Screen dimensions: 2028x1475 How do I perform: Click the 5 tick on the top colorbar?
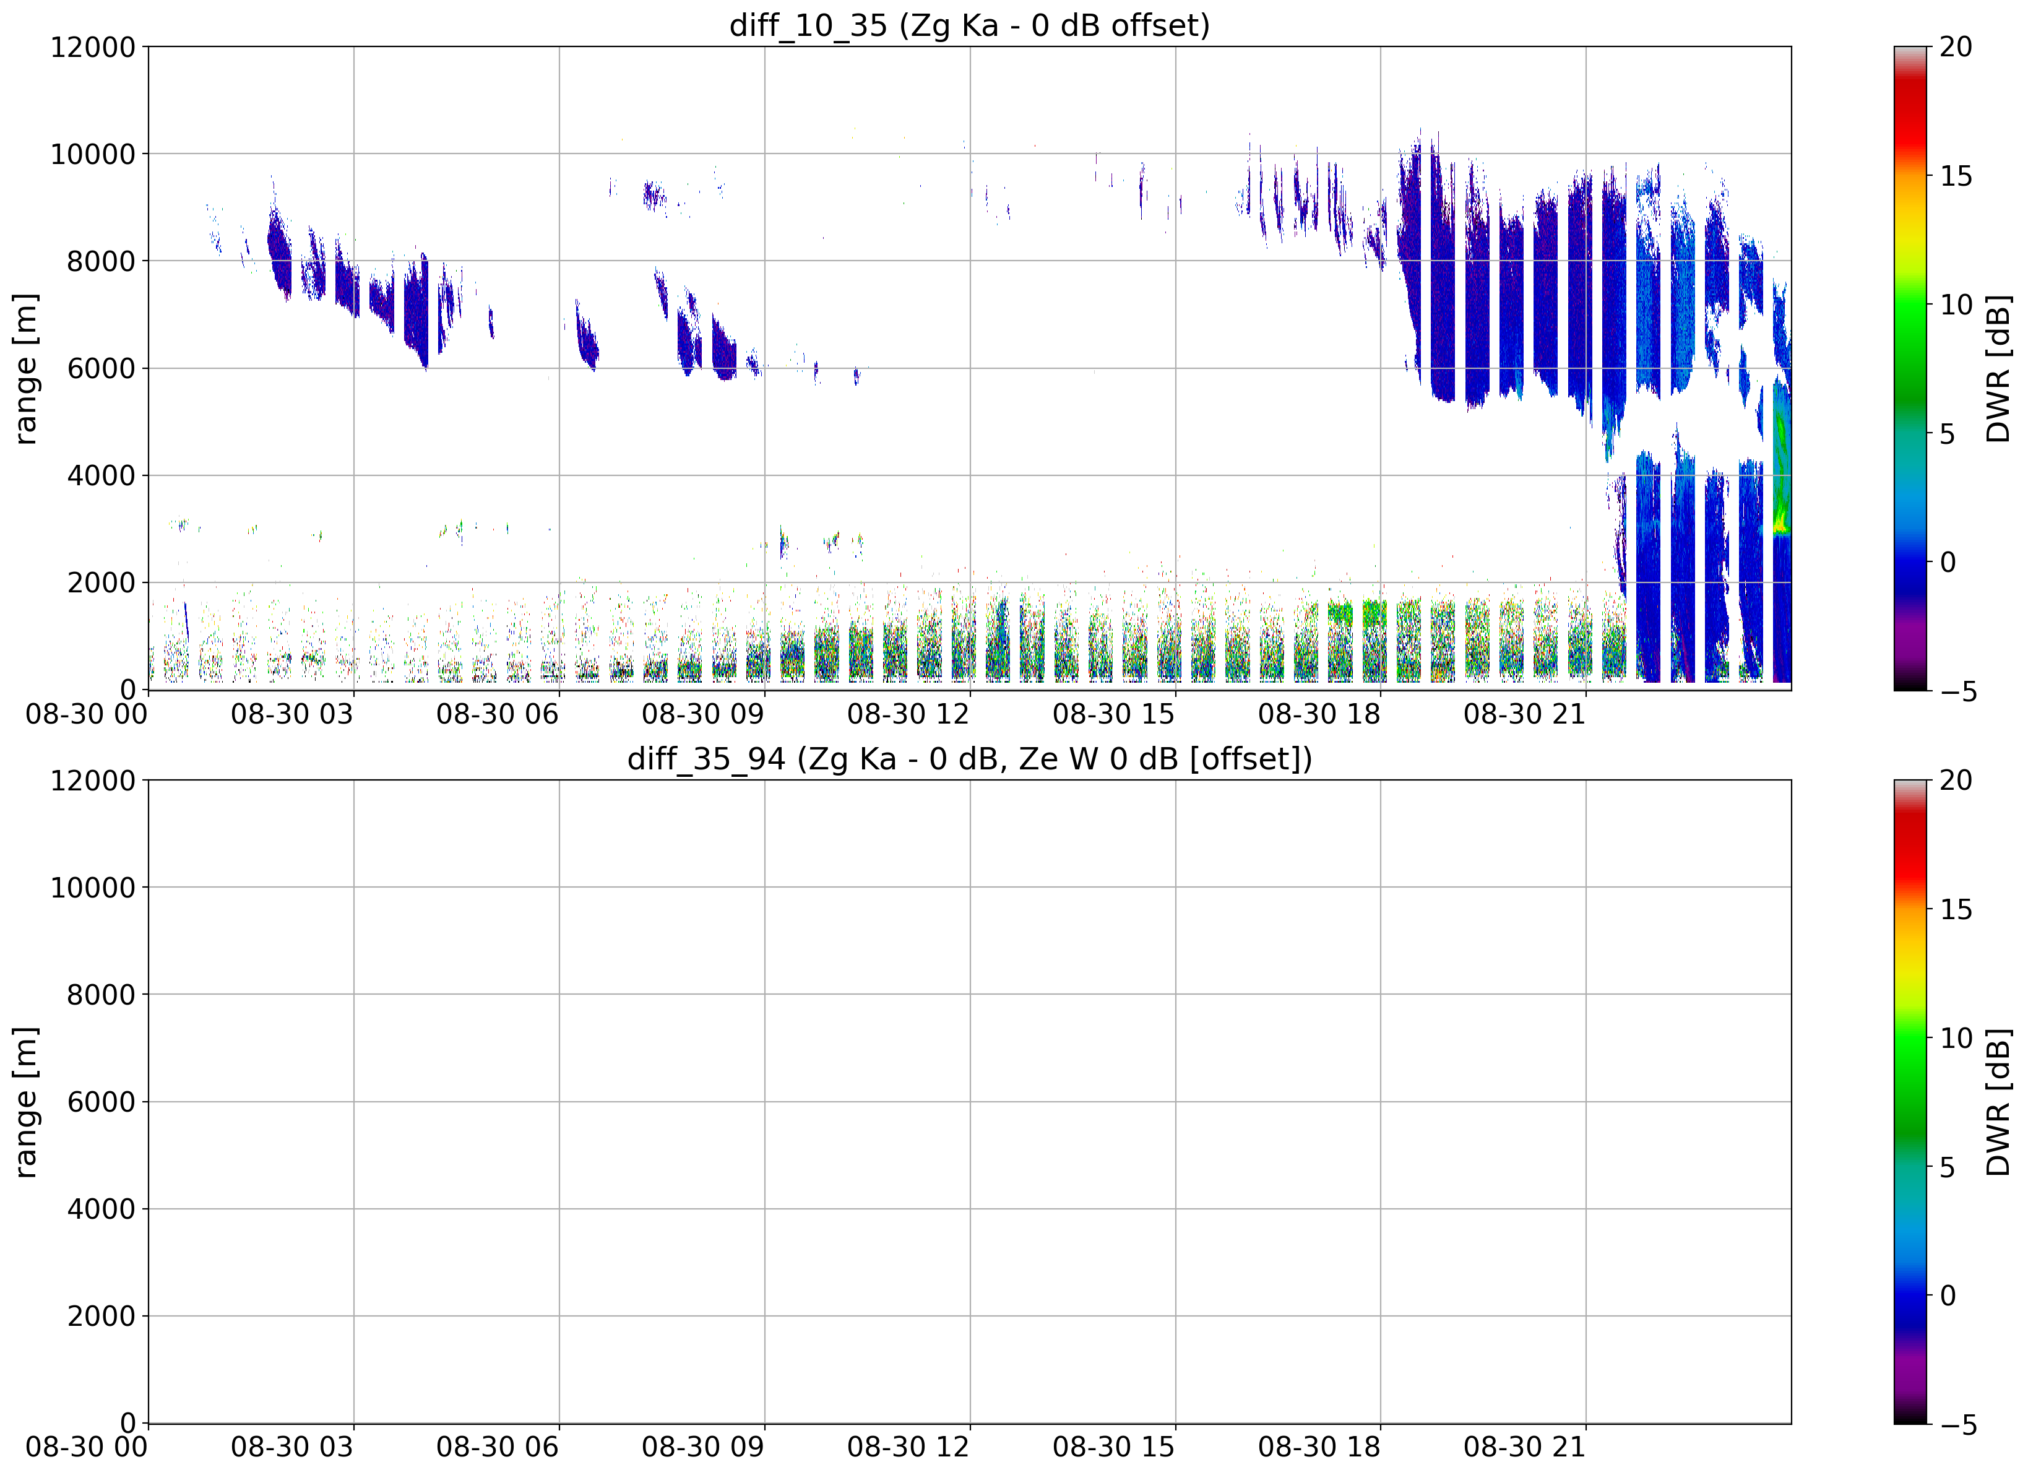tap(1948, 434)
